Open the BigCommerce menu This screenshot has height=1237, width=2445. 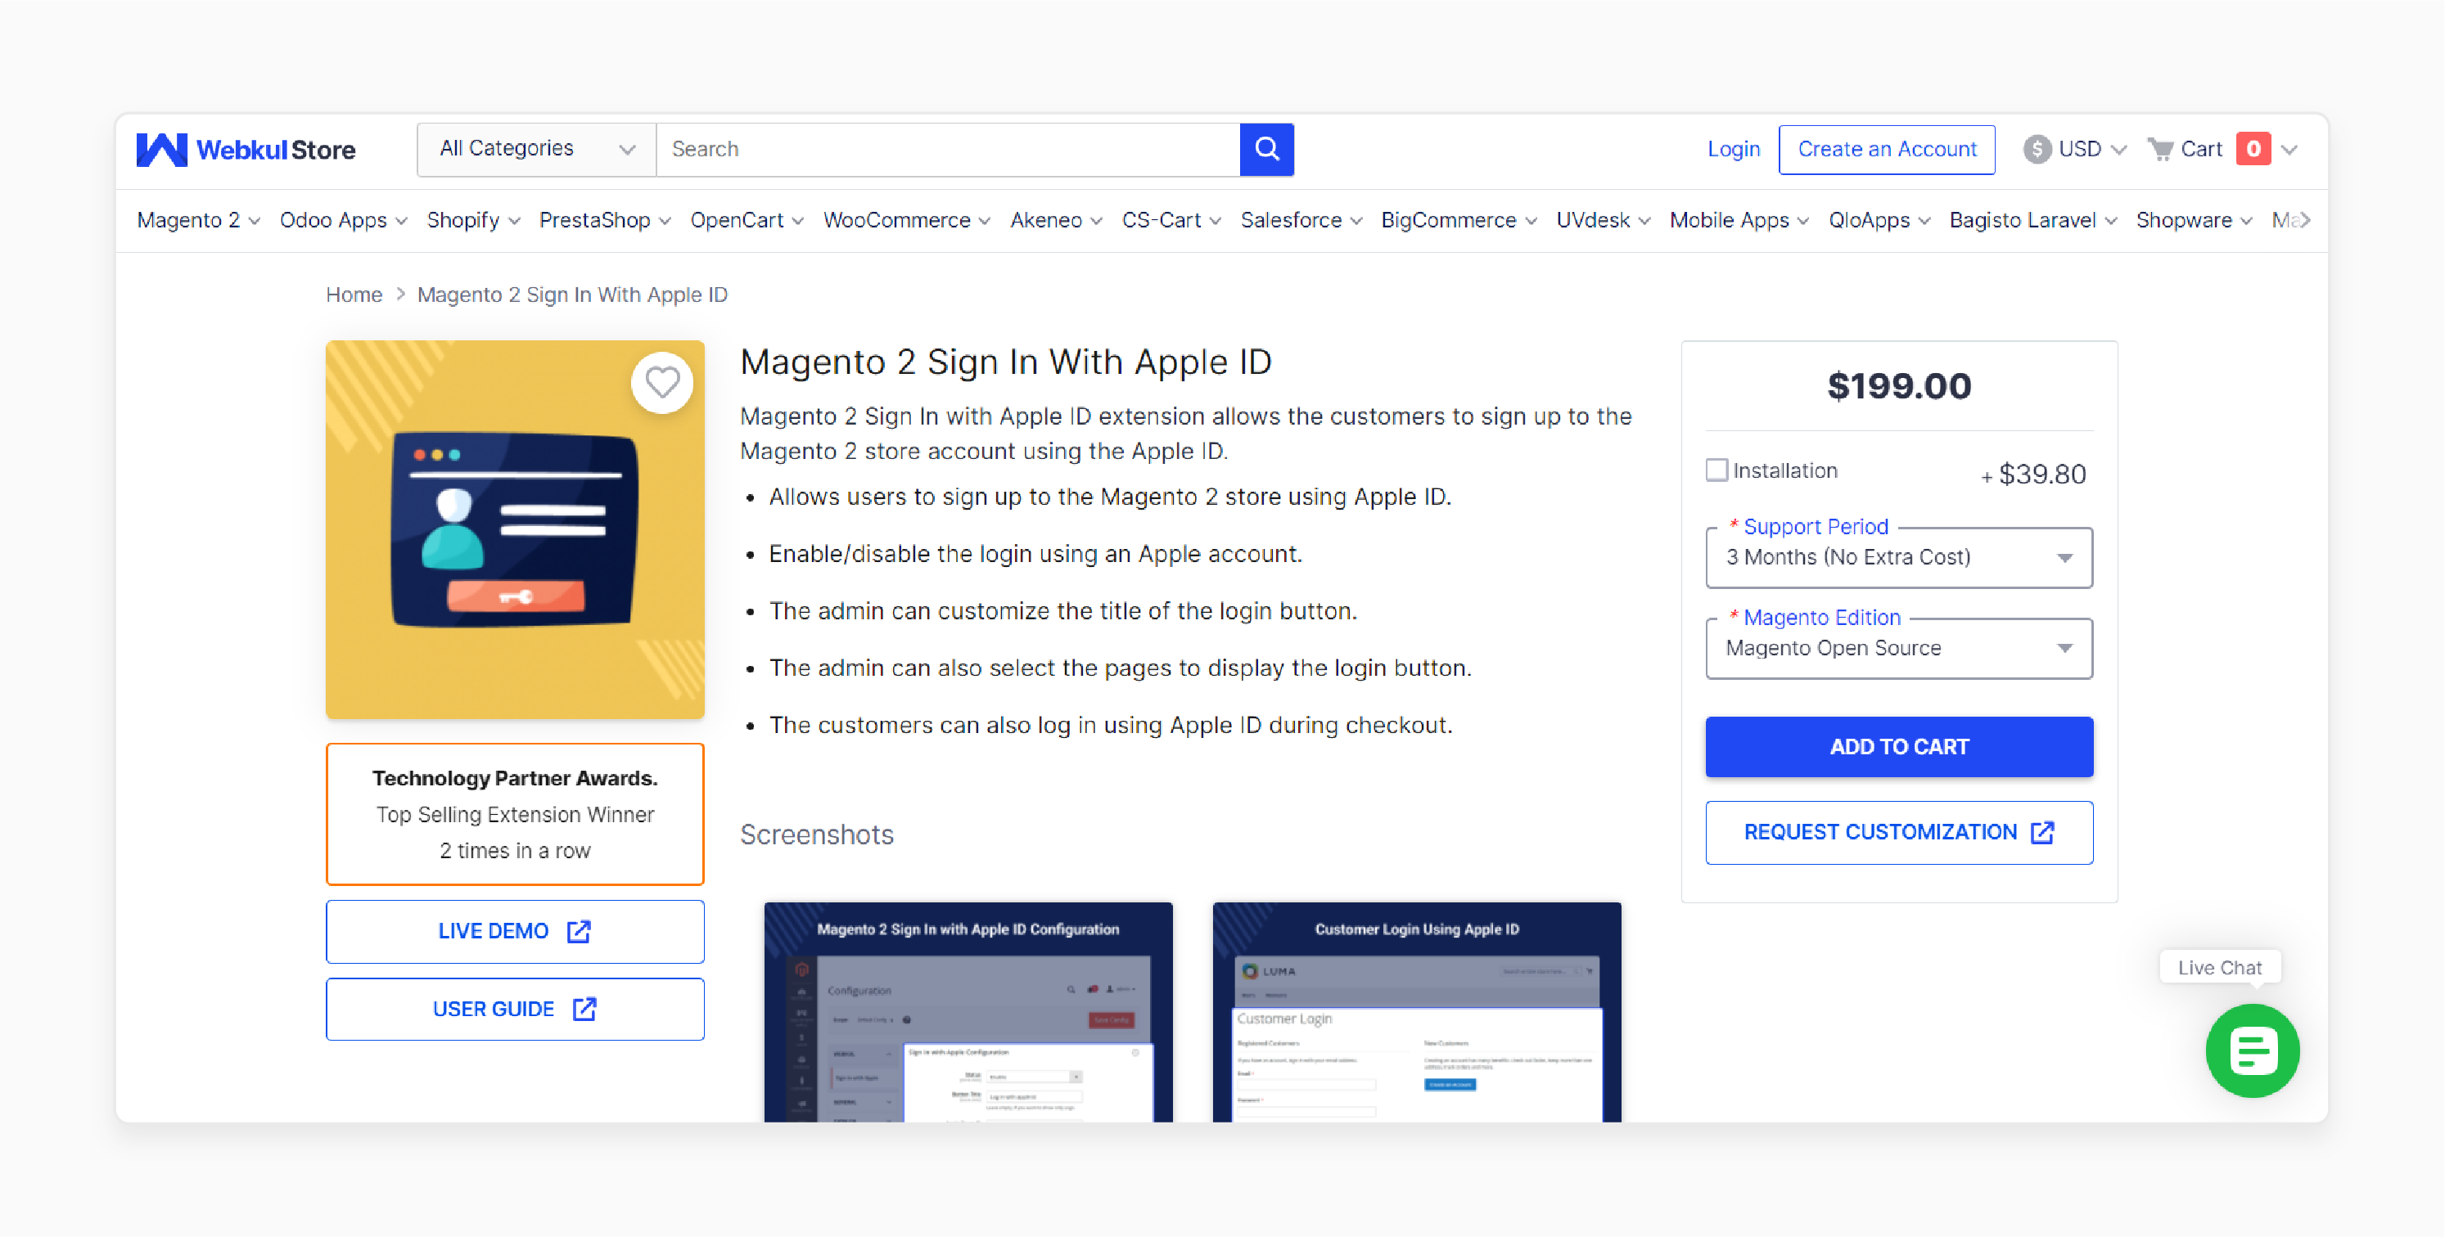1459,220
